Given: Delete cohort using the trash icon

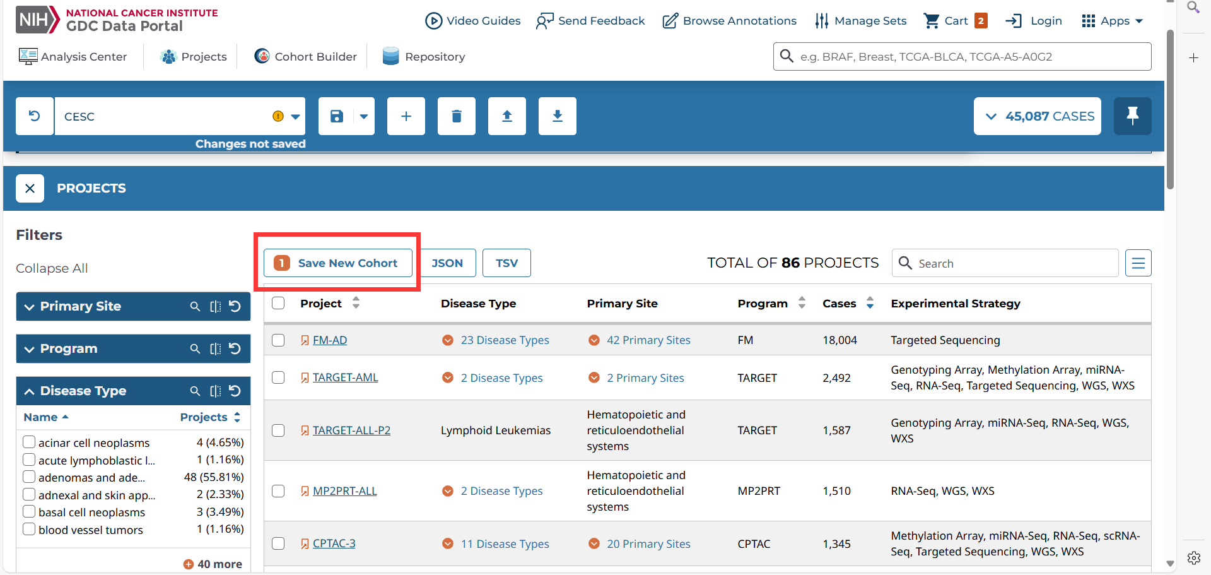Looking at the screenshot, I should tap(457, 116).
